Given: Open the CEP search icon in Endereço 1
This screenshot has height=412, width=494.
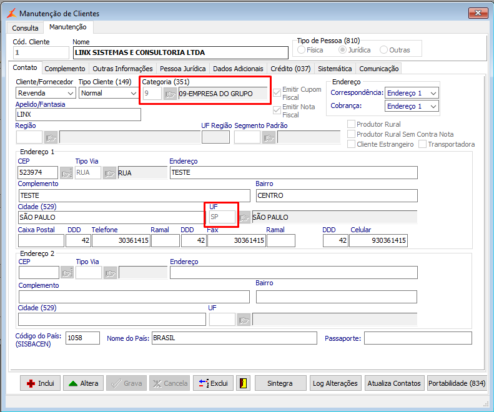Looking at the screenshot, I should coord(67,173).
